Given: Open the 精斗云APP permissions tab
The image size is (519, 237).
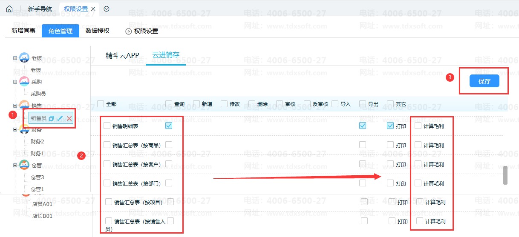Looking at the screenshot, I should [122, 56].
